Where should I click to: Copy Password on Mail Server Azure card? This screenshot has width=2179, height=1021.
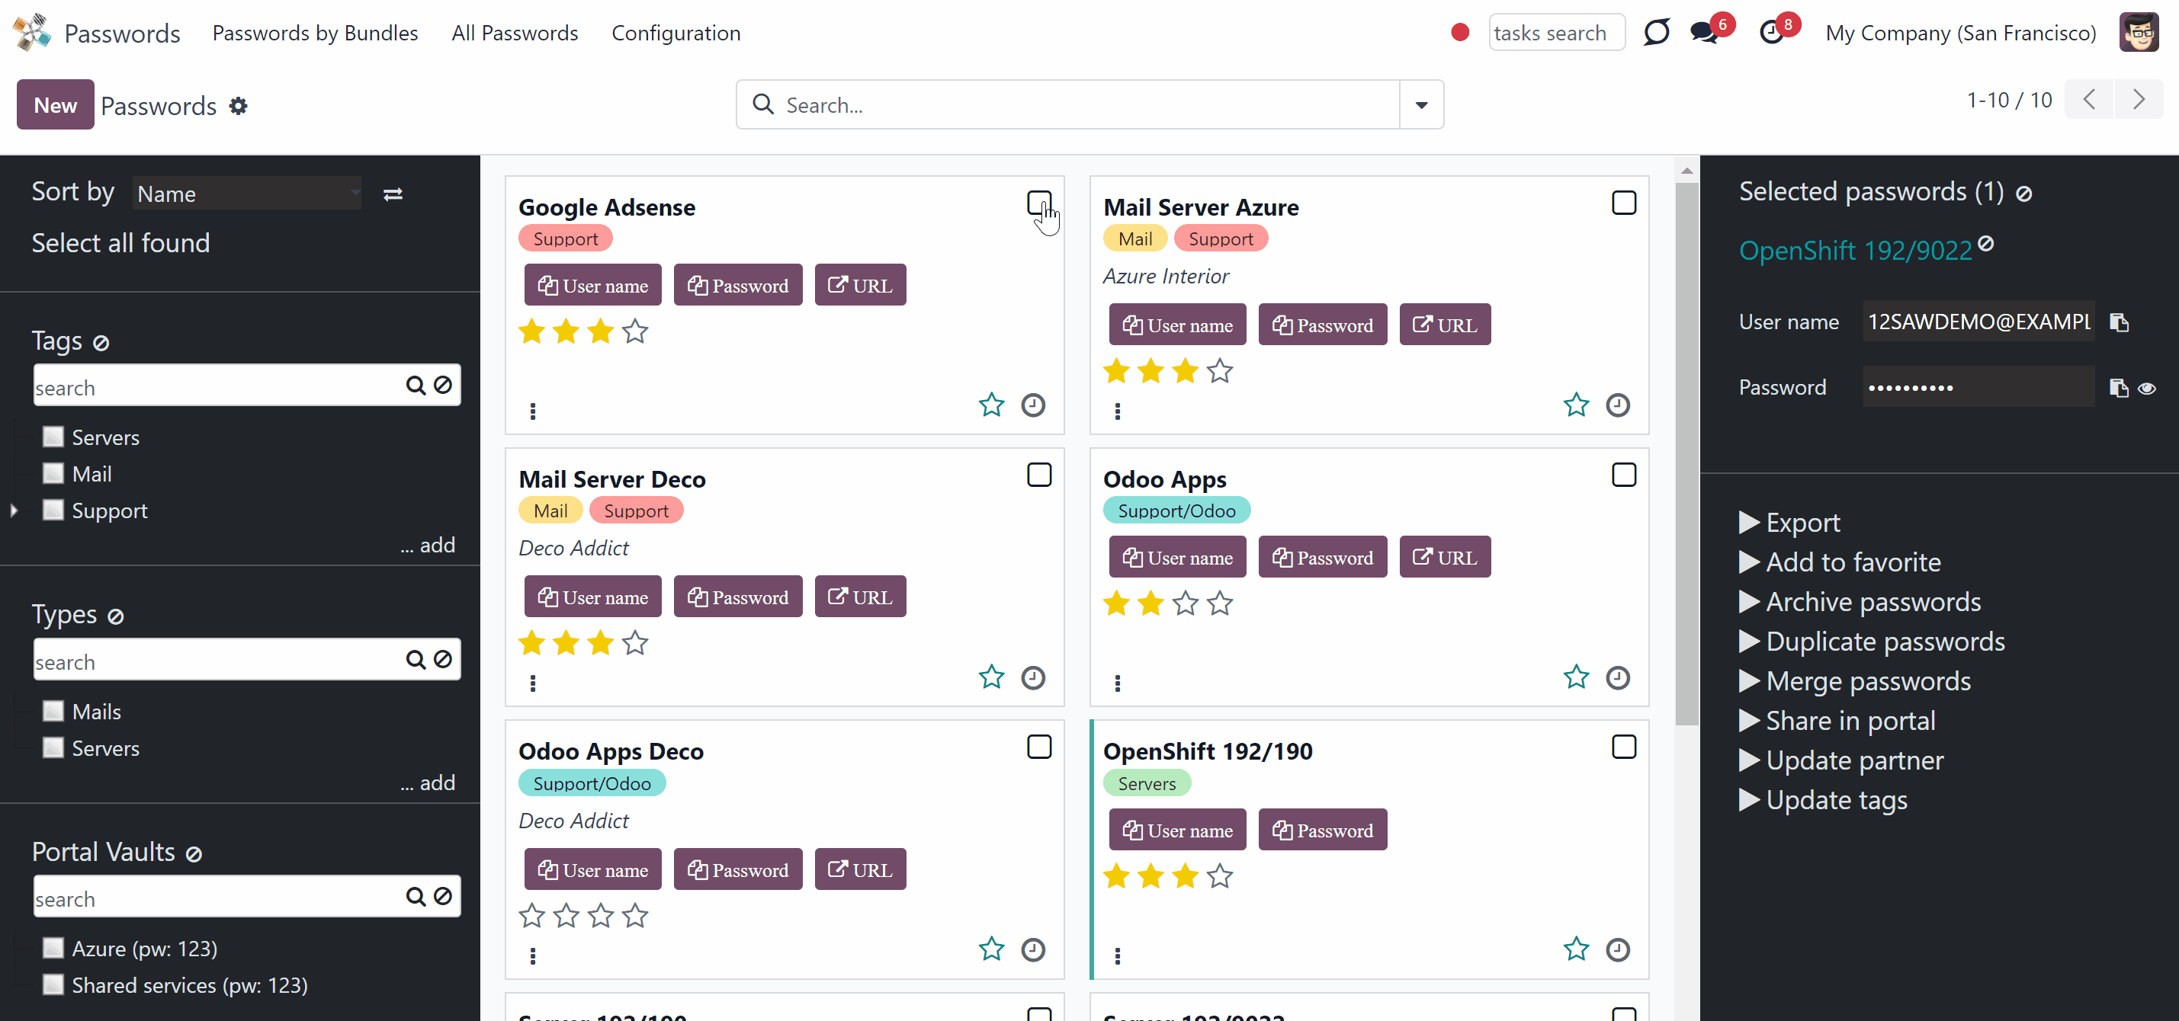click(1323, 325)
